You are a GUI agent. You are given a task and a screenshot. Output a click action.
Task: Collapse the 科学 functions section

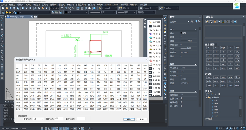(208, 74)
